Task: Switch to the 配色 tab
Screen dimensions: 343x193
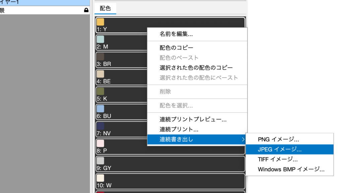Action: [x=106, y=8]
